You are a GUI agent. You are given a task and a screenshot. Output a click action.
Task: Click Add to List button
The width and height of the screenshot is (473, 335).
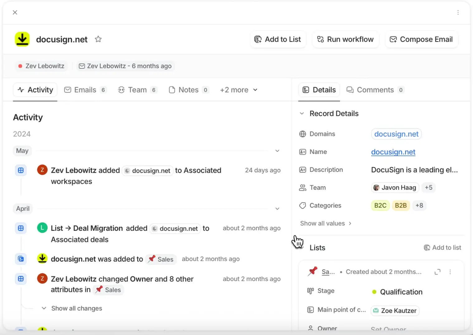(x=278, y=39)
